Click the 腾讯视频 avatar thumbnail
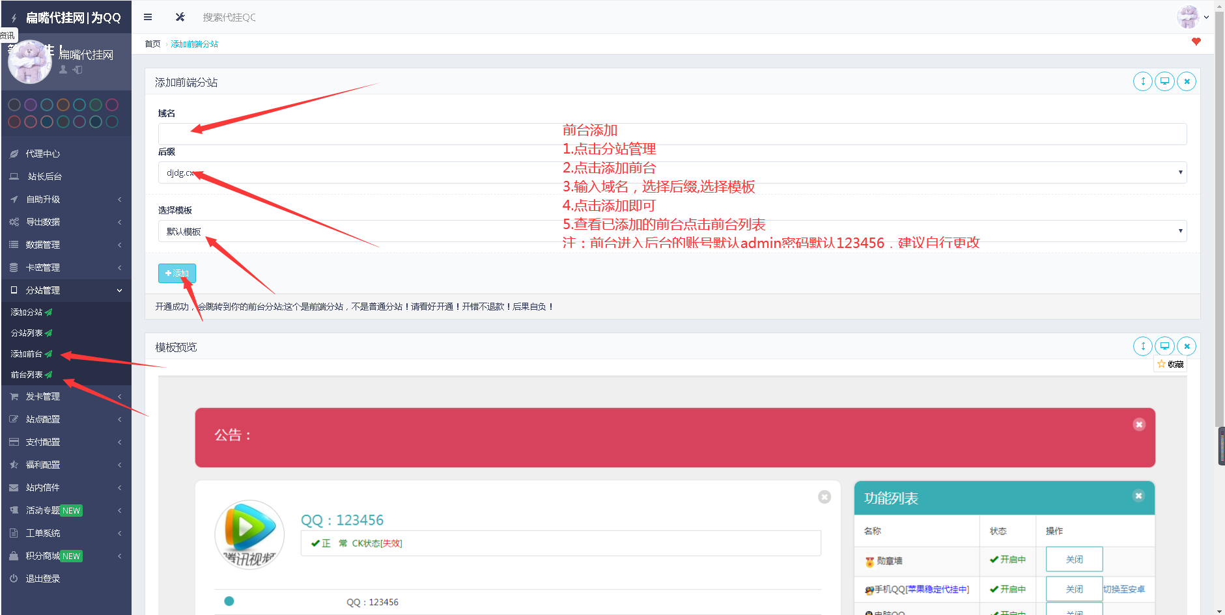1225x615 pixels. tap(249, 534)
